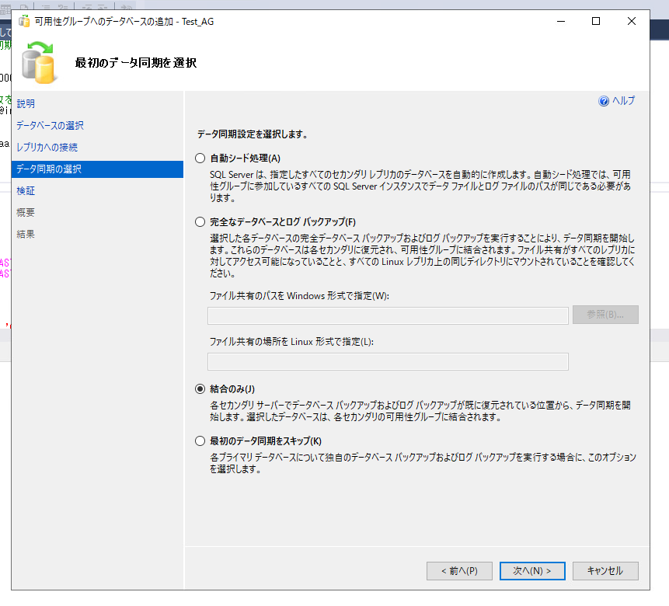Click the 概要 wizard step
Viewport: 669px width, 606px height.
[26, 213]
